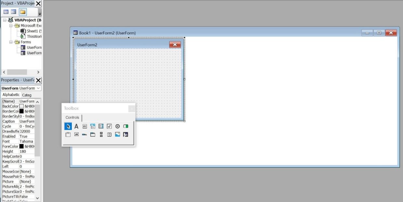Screen dimensions: 403x202
Task: Collapse the VBAProject root node
Action: click(x=5, y=20)
